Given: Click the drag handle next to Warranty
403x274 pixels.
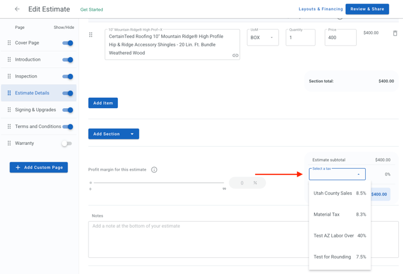Looking at the screenshot, I should [x=9, y=144].
